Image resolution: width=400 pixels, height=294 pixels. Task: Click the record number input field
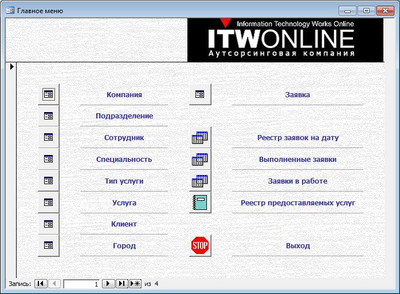(81, 284)
